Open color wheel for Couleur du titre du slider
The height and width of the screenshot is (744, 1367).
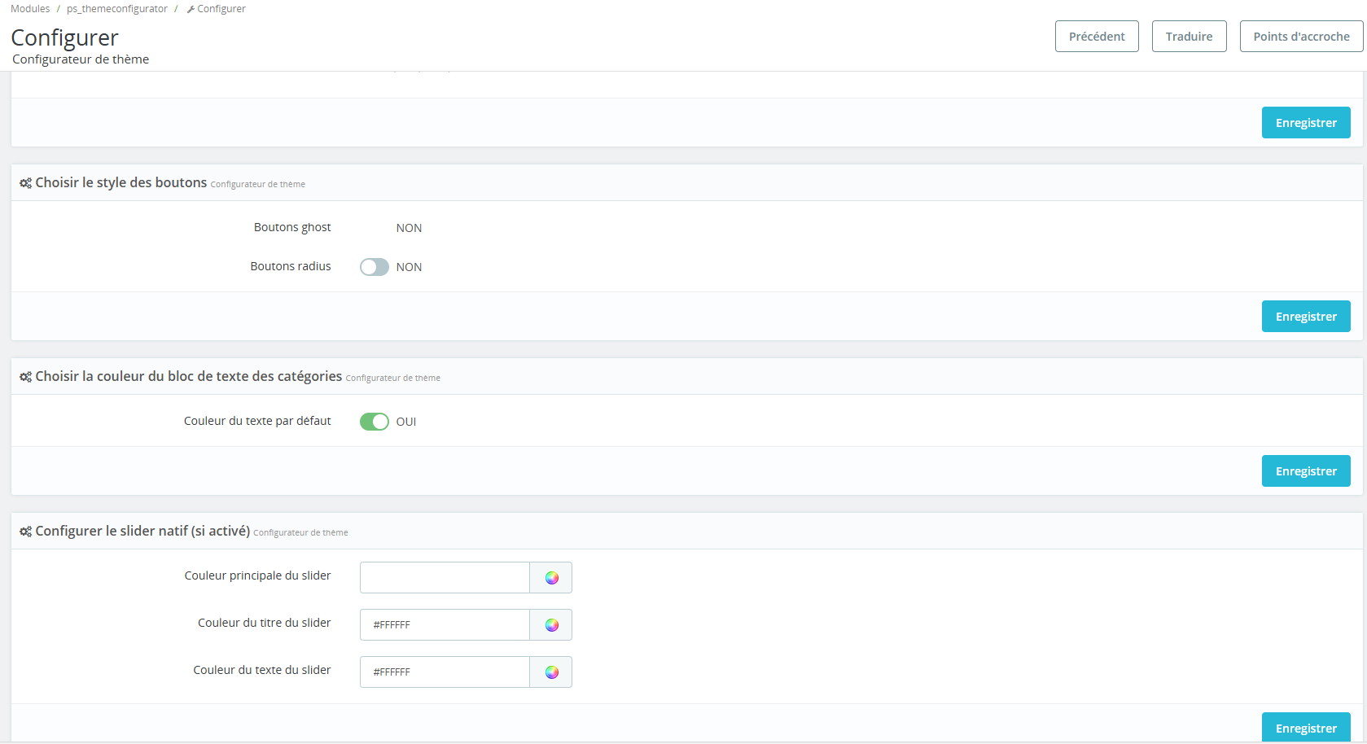tap(551, 625)
